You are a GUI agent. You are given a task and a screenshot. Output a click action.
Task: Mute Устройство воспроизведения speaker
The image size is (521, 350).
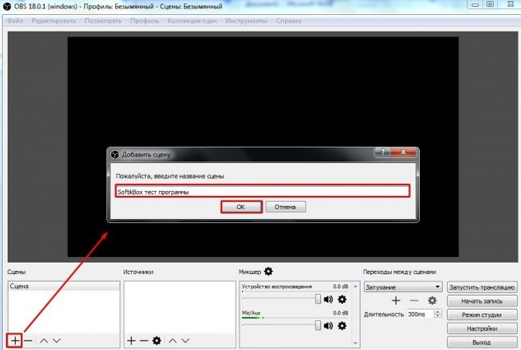coord(328,299)
